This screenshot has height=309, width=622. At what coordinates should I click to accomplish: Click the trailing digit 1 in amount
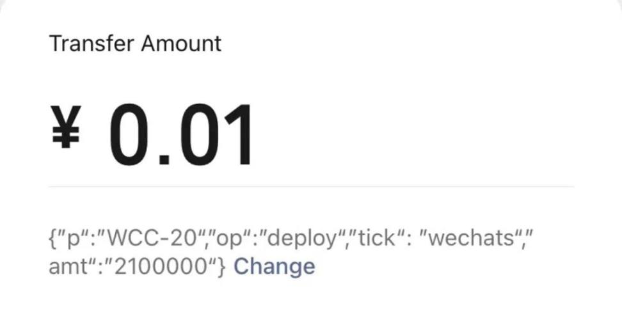coord(237,135)
